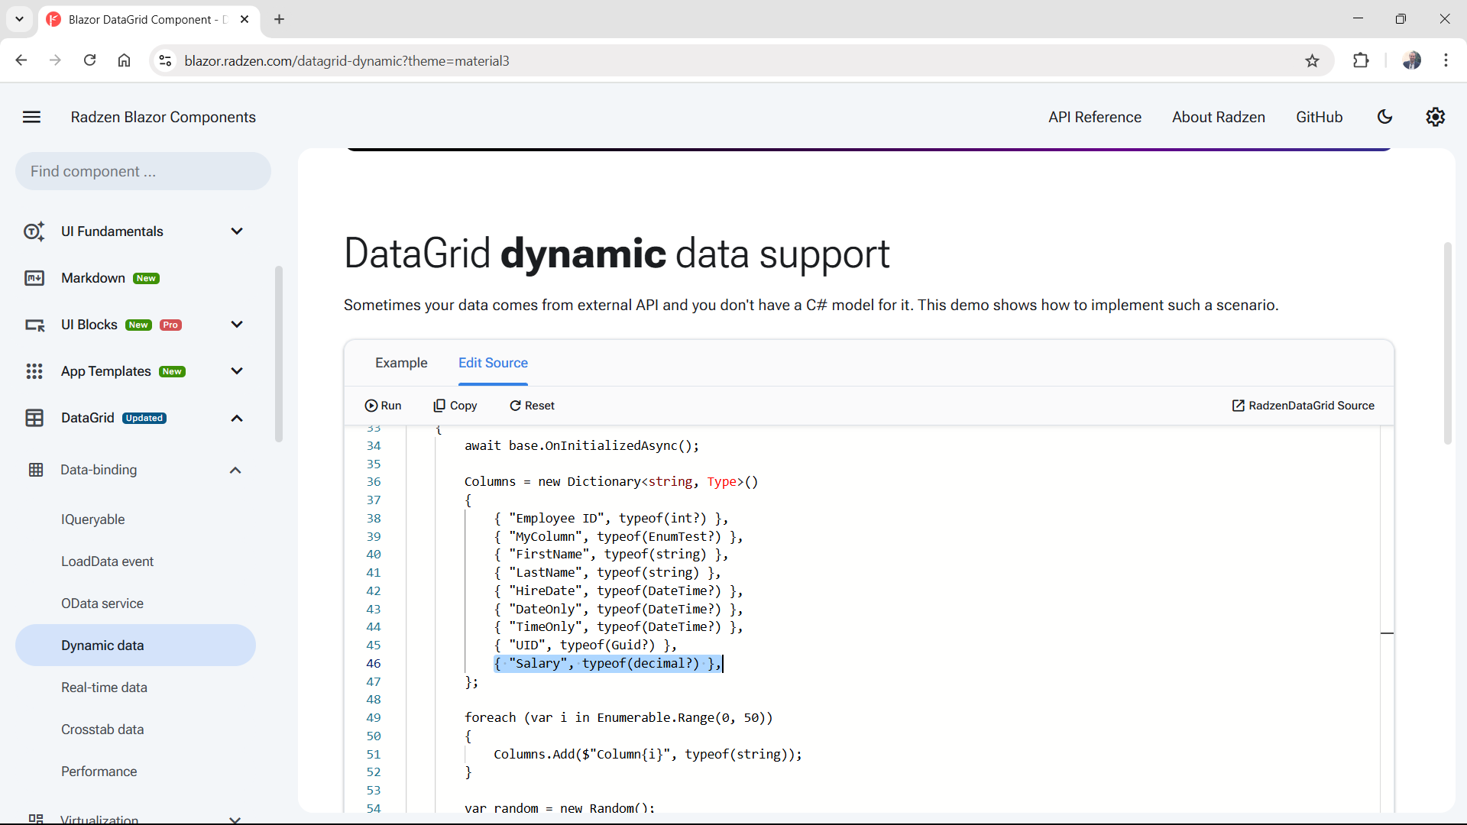Open a new browser tab
This screenshot has height=825, width=1467.
click(x=280, y=19)
